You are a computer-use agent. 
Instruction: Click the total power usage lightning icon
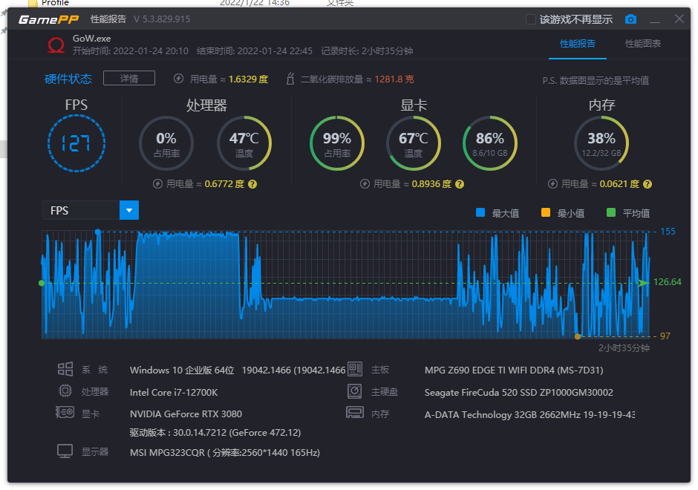point(178,79)
